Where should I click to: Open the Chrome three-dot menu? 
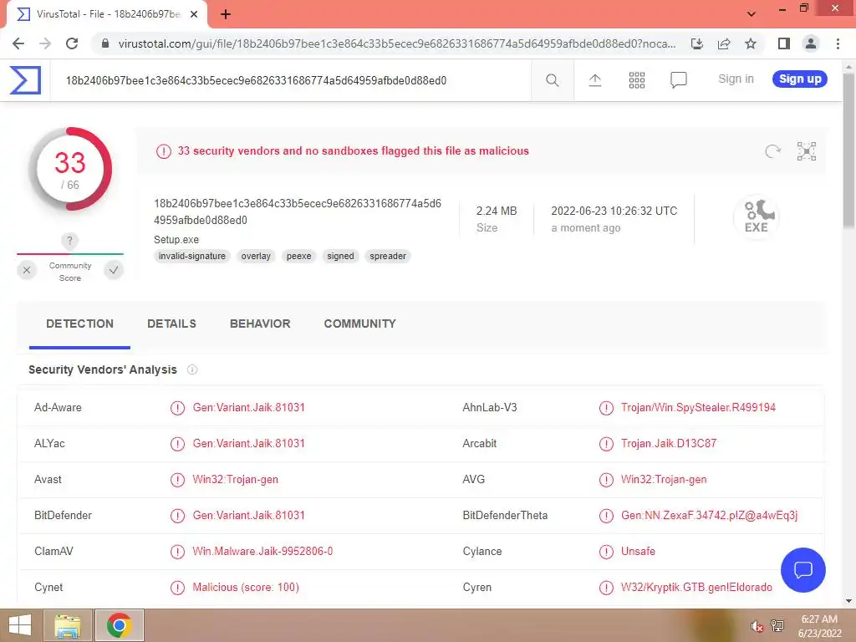[838, 43]
